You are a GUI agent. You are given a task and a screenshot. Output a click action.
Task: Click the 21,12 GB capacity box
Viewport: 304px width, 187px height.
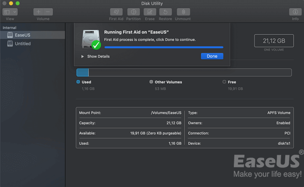click(274, 41)
